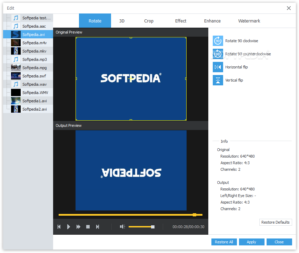Click the Rotate 90 clockwise icon
299x253 pixels.
tap(218, 41)
